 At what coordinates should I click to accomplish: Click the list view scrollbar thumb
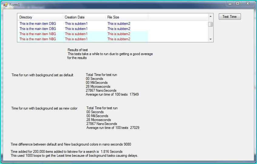[x=210, y=25]
